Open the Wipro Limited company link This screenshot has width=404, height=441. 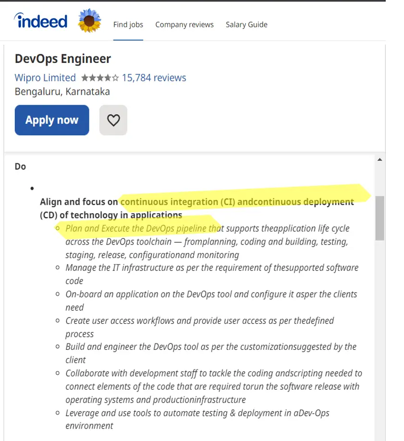coord(45,78)
